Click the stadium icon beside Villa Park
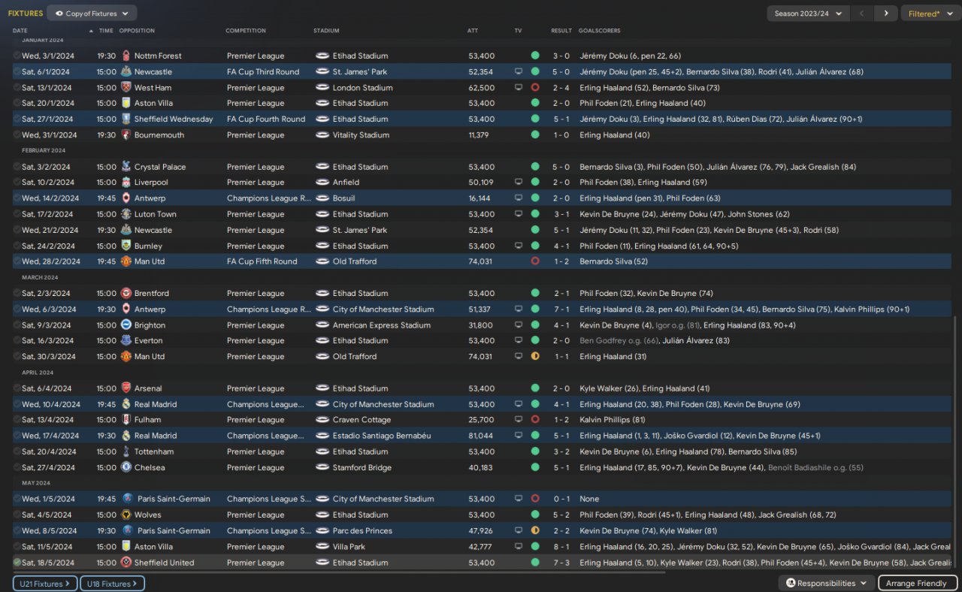The image size is (962, 592). (x=322, y=547)
